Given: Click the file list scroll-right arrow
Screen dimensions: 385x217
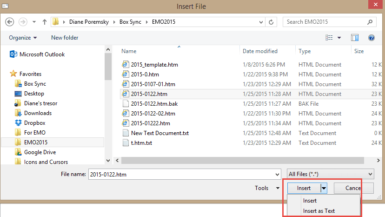Looking at the screenshot, I should coord(378,160).
